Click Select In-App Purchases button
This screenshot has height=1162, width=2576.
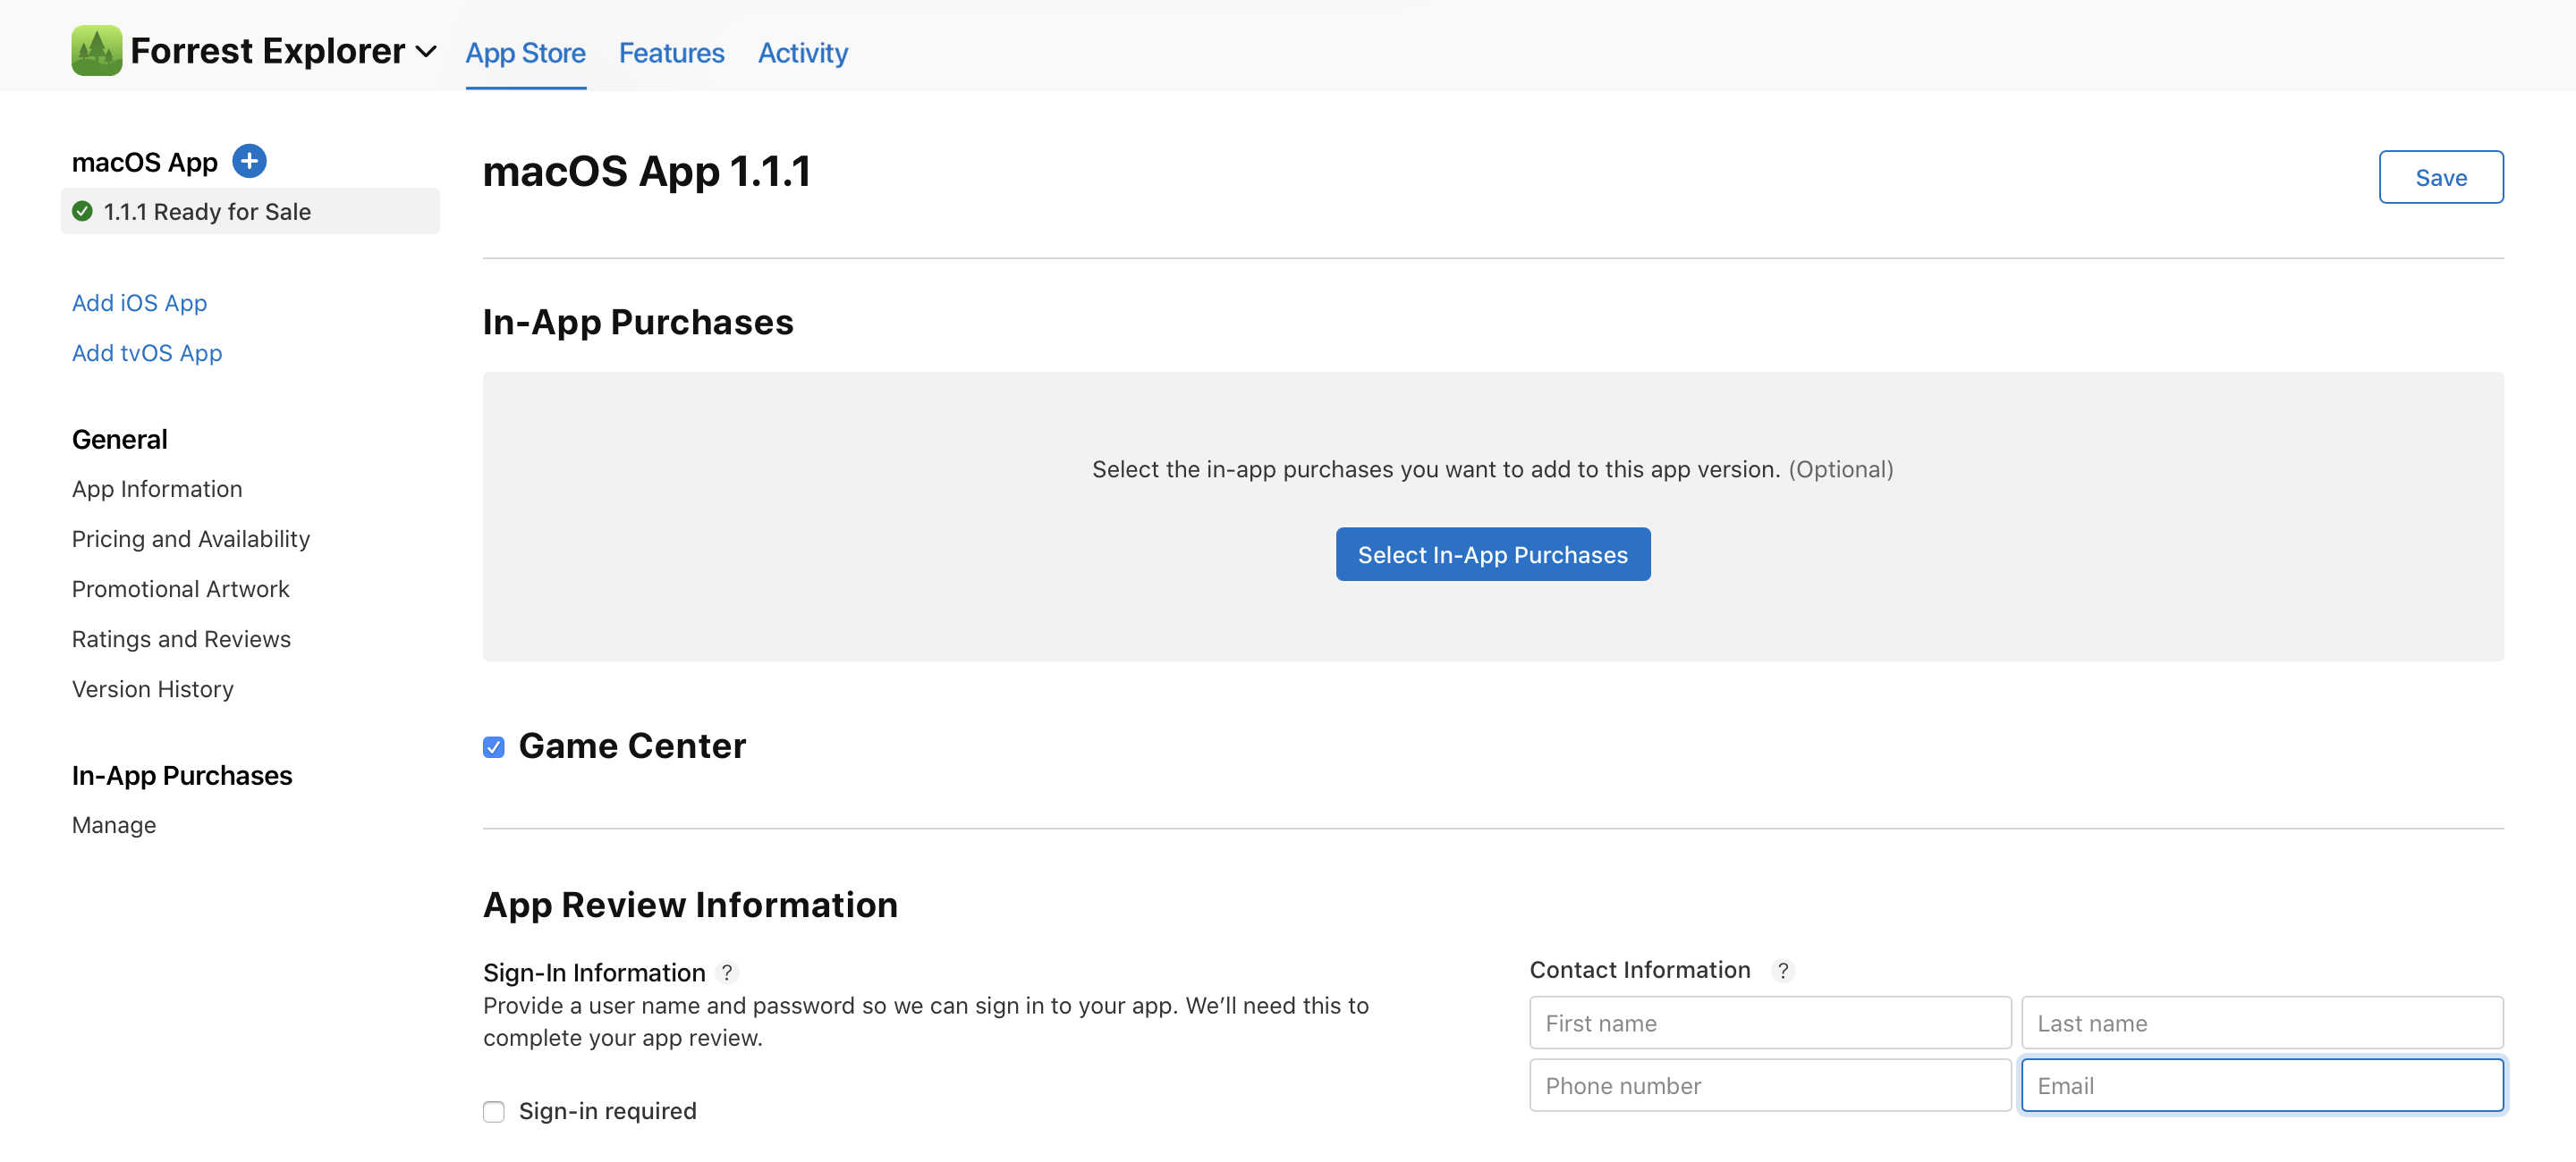click(1492, 554)
